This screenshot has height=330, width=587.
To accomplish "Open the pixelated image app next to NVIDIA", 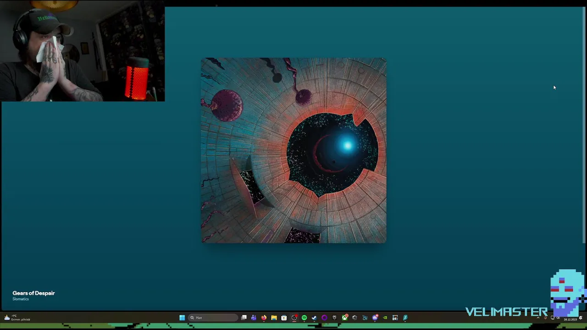I will pos(395,318).
